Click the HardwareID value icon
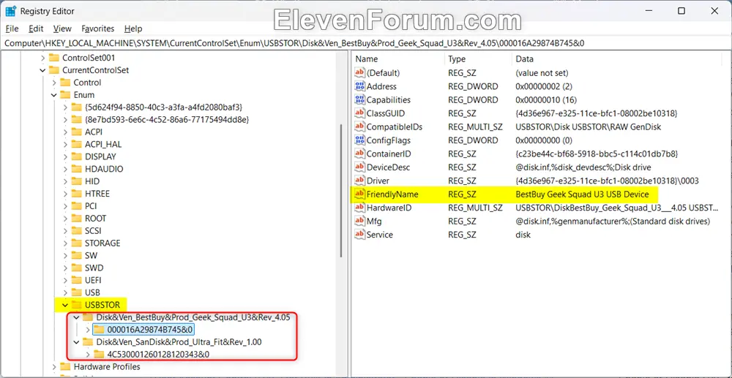Image resolution: width=732 pixels, height=378 pixels. [x=360, y=208]
